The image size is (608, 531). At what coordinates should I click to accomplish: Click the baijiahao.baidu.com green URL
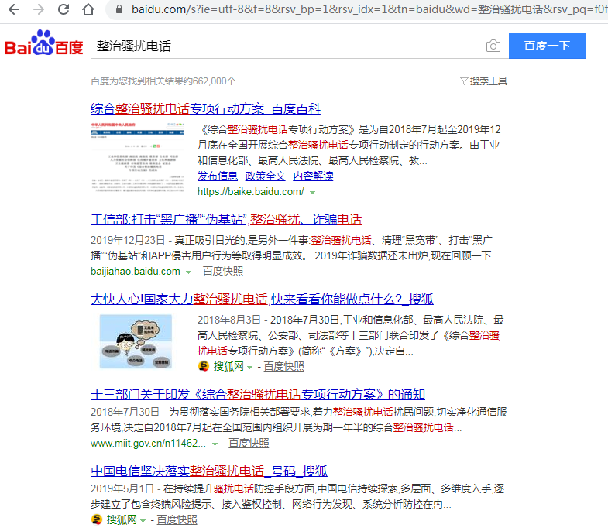coord(136,272)
